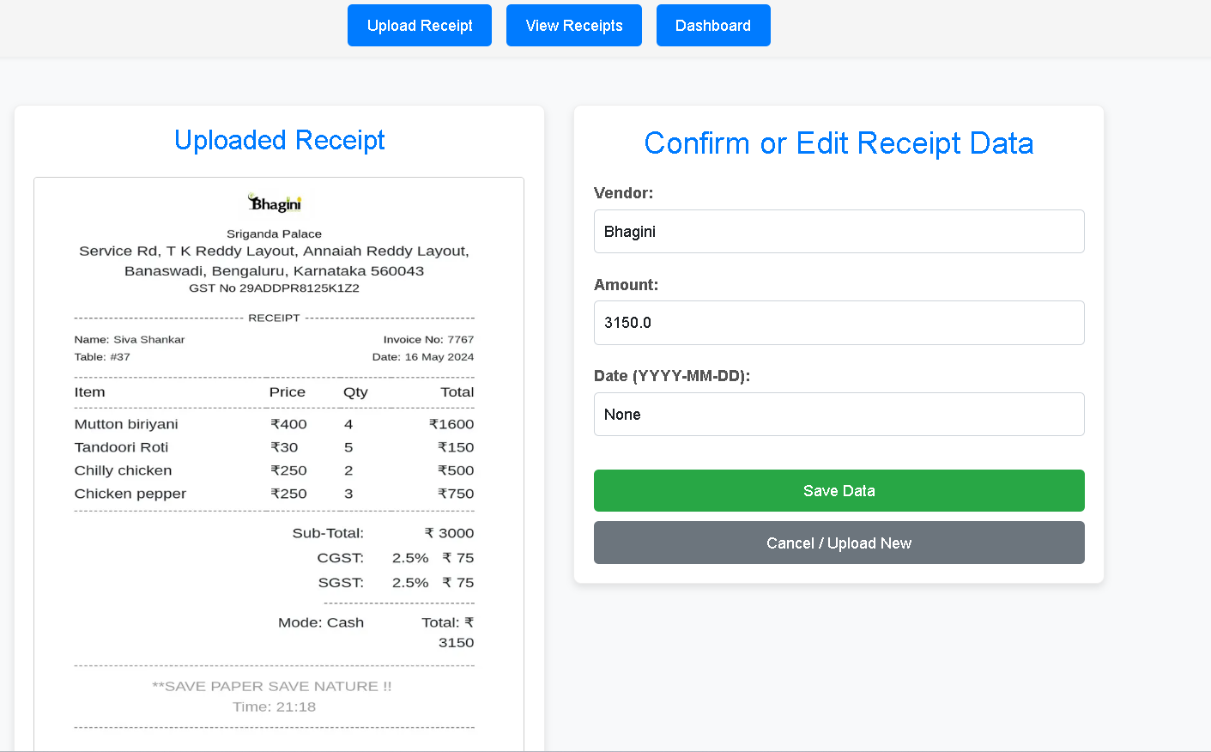Go to the Dashboard

(713, 25)
